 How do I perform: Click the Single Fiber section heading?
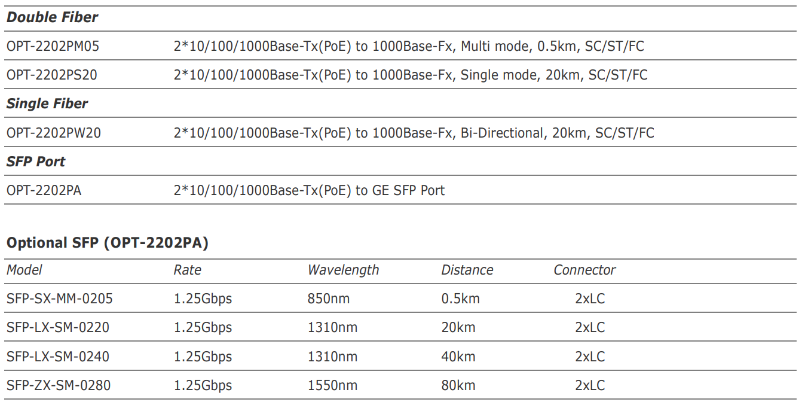[x=47, y=103]
